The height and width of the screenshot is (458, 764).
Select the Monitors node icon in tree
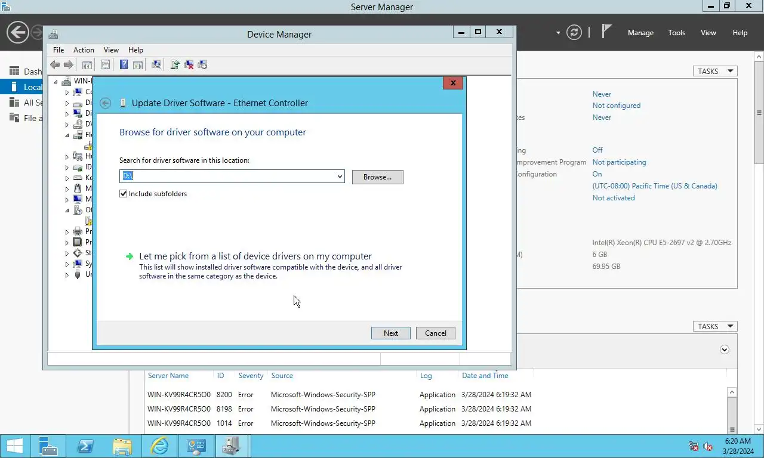click(x=78, y=199)
